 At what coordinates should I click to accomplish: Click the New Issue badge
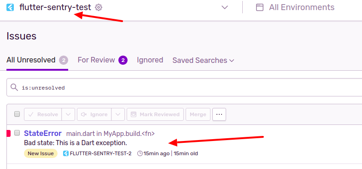click(41, 153)
